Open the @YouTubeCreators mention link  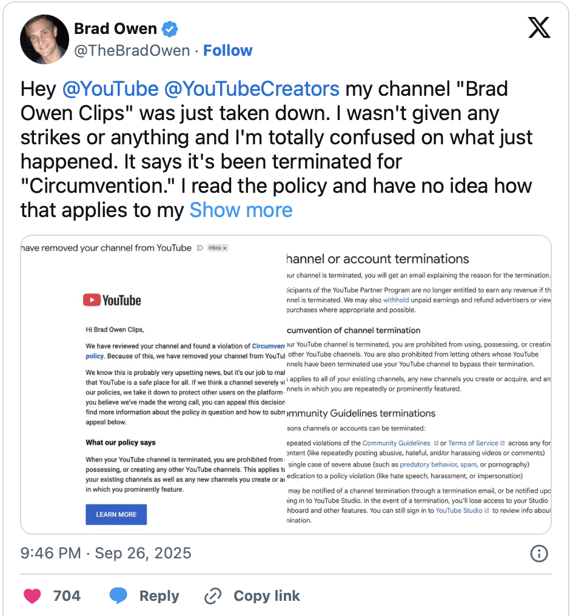click(x=252, y=89)
